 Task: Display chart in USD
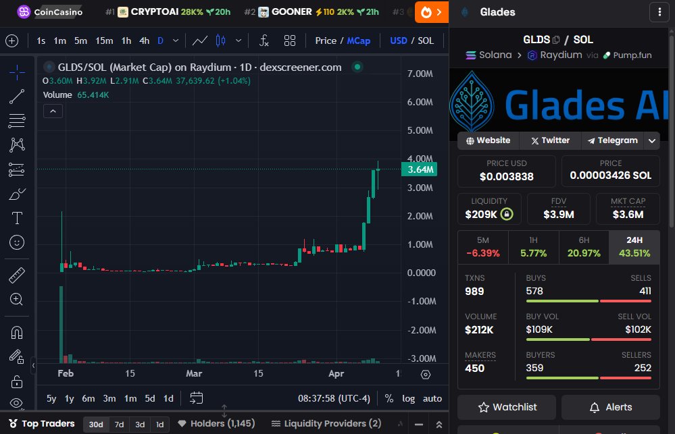click(x=398, y=41)
